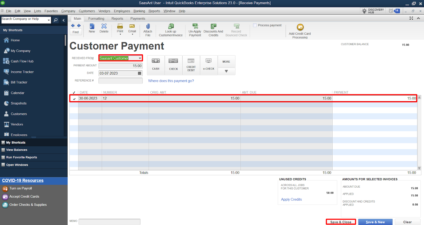The height and width of the screenshot is (225, 424).
Task: Go to next payment with forward arrow
Action: (79, 25)
